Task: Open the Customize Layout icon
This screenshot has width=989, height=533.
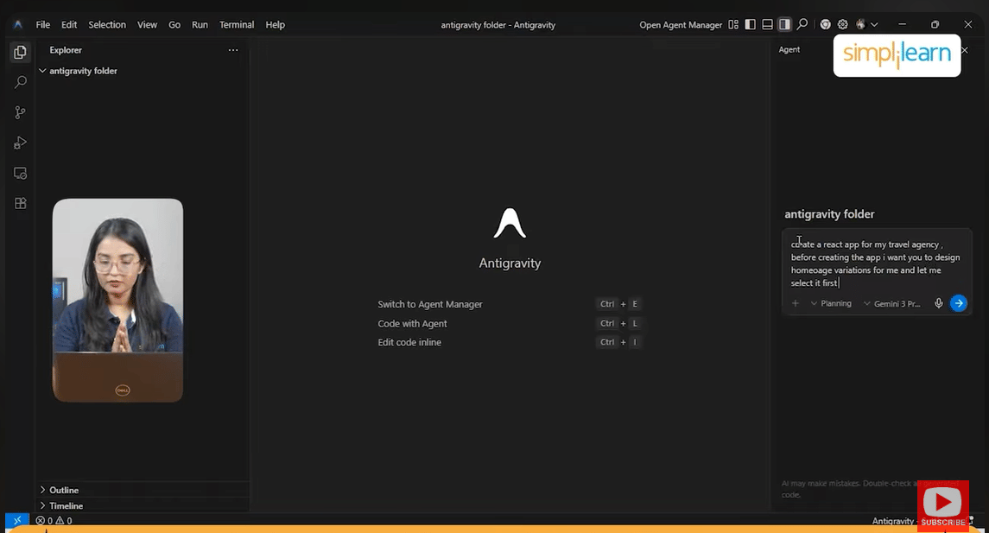Action: (x=732, y=24)
